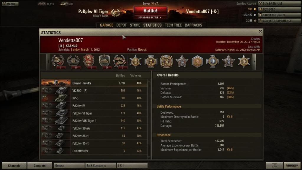This screenshot has height=170, width=302.
Task: Switch to the Tech Tree tab
Action: 173,25
